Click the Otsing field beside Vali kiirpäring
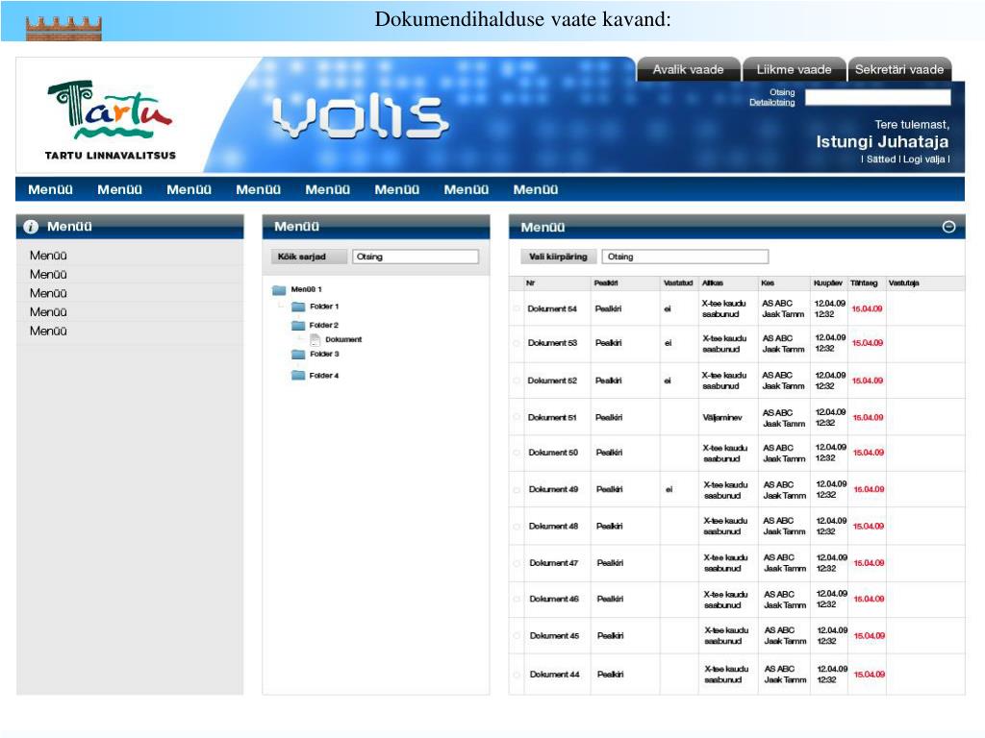This screenshot has width=985, height=738. (x=685, y=257)
